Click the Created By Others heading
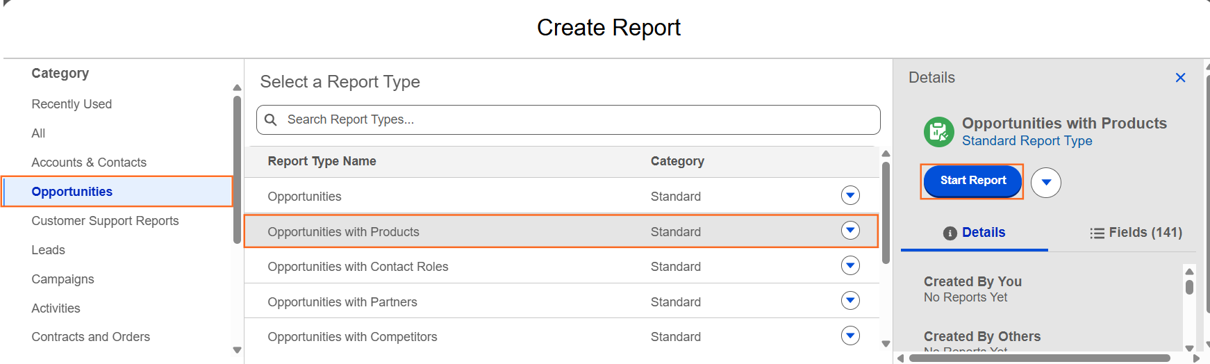 pyautogui.click(x=982, y=336)
